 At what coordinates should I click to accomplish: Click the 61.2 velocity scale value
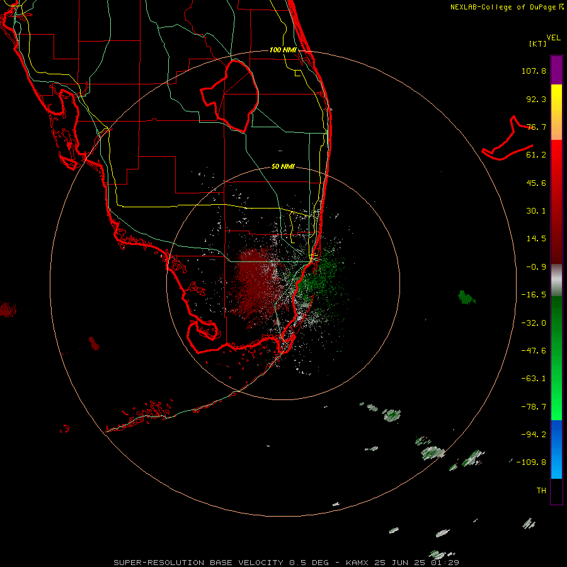(536, 155)
